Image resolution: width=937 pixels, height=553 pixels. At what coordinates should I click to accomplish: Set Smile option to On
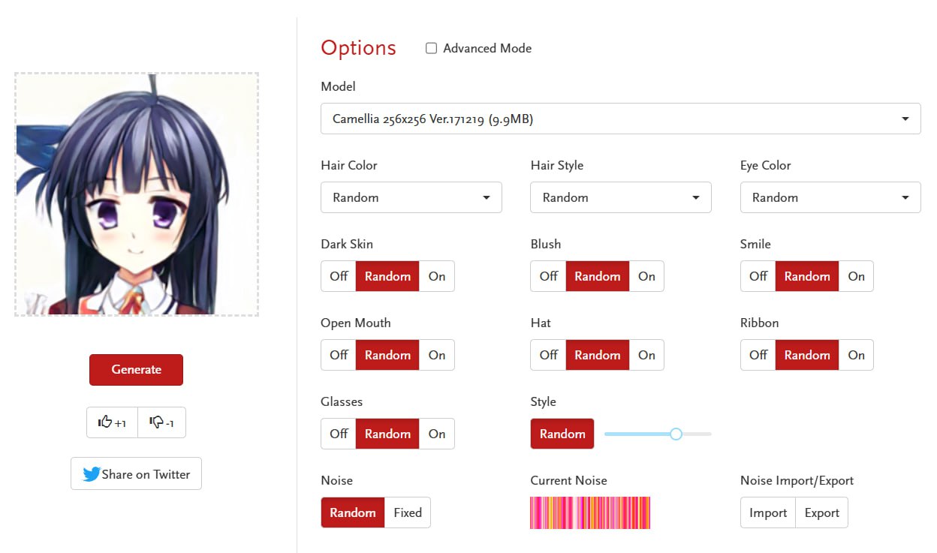[x=856, y=276]
